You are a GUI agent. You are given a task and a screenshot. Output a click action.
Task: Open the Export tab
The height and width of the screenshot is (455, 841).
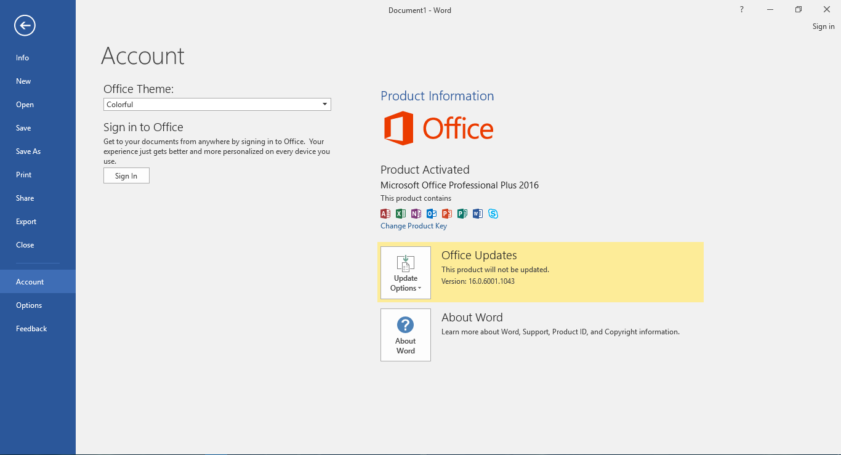click(38, 222)
